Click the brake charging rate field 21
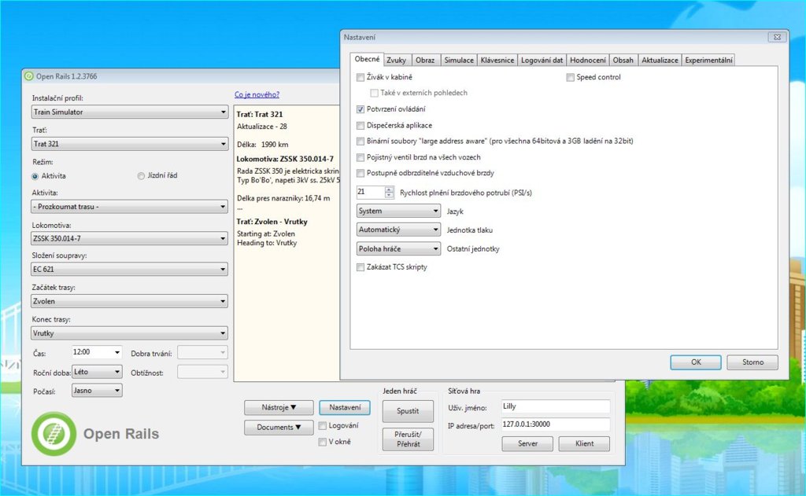The image size is (806, 496). [371, 192]
